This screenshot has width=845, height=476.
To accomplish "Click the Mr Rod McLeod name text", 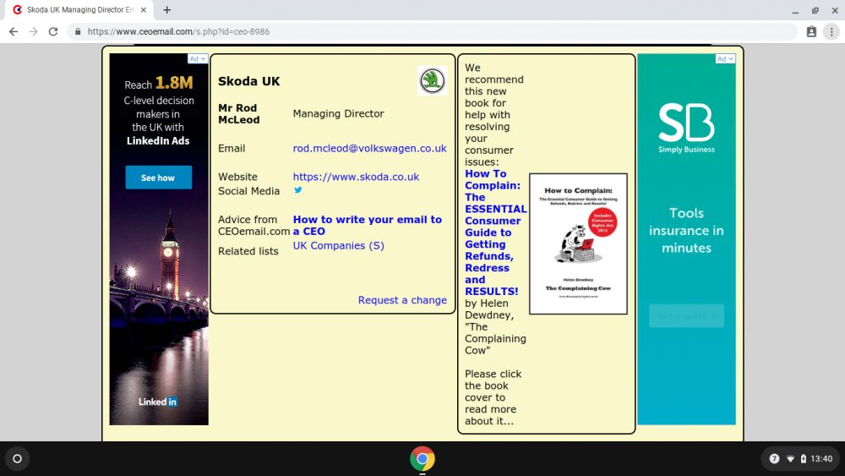I will coord(239,114).
